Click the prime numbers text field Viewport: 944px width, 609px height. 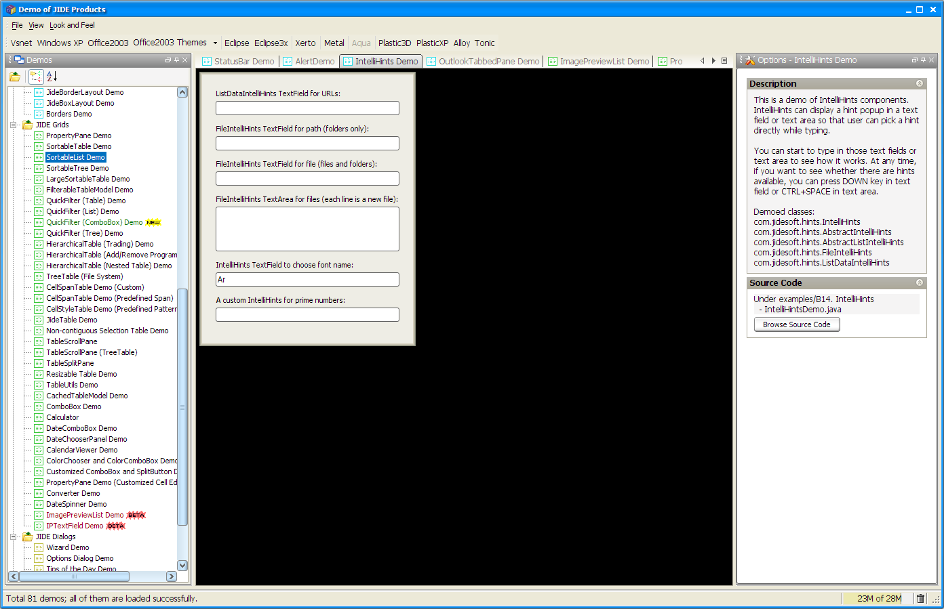tap(307, 314)
